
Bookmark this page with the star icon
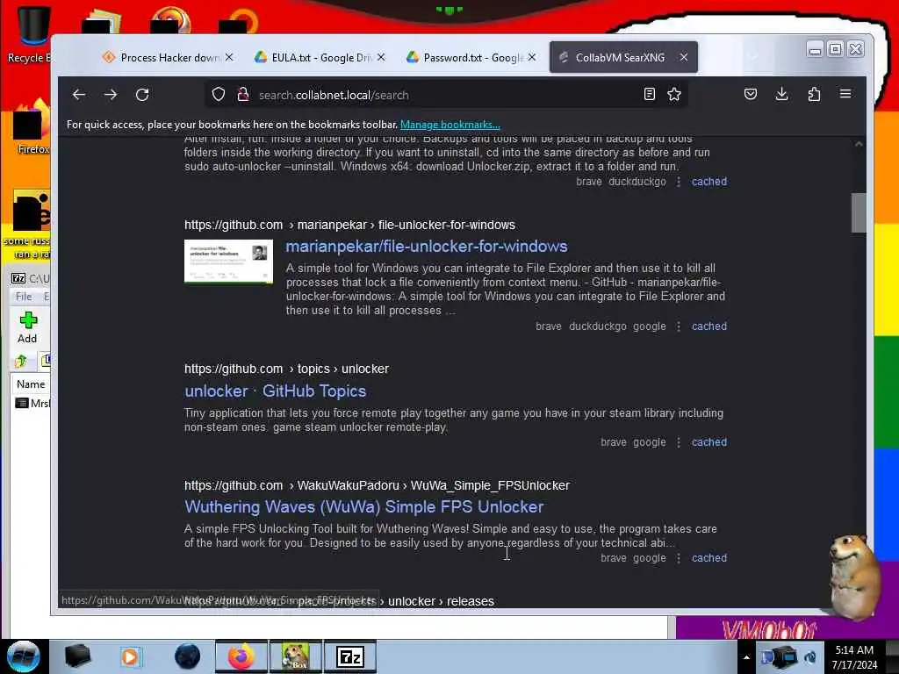click(x=674, y=94)
